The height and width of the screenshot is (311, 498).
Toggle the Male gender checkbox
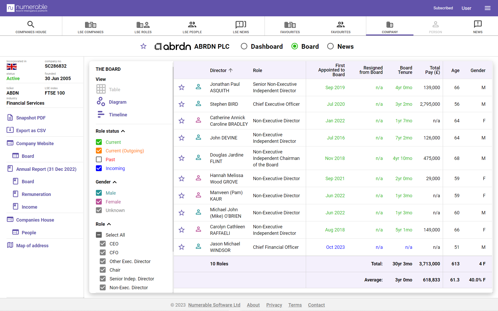[99, 193]
